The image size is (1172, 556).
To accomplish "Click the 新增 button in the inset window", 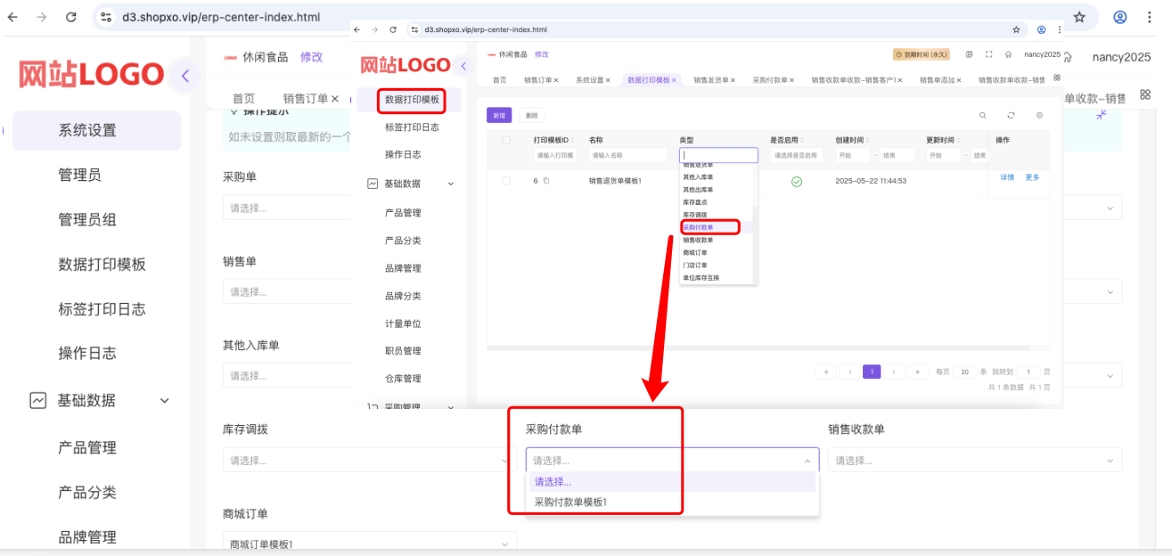I will tap(499, 115).
